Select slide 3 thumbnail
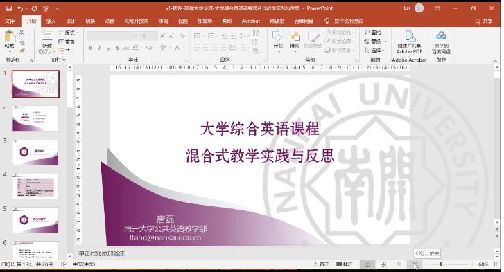Viewport: 504px width, 272px height. coord(35,152)
